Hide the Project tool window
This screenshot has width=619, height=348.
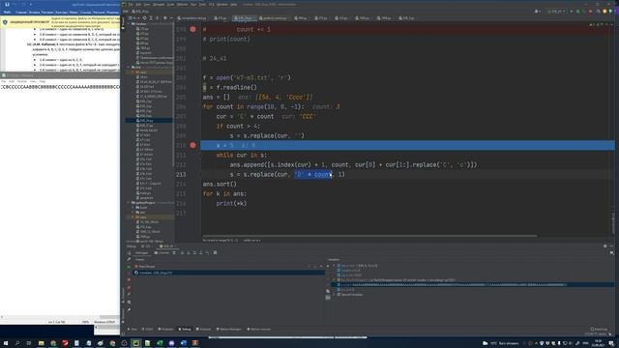pos(172,17)
